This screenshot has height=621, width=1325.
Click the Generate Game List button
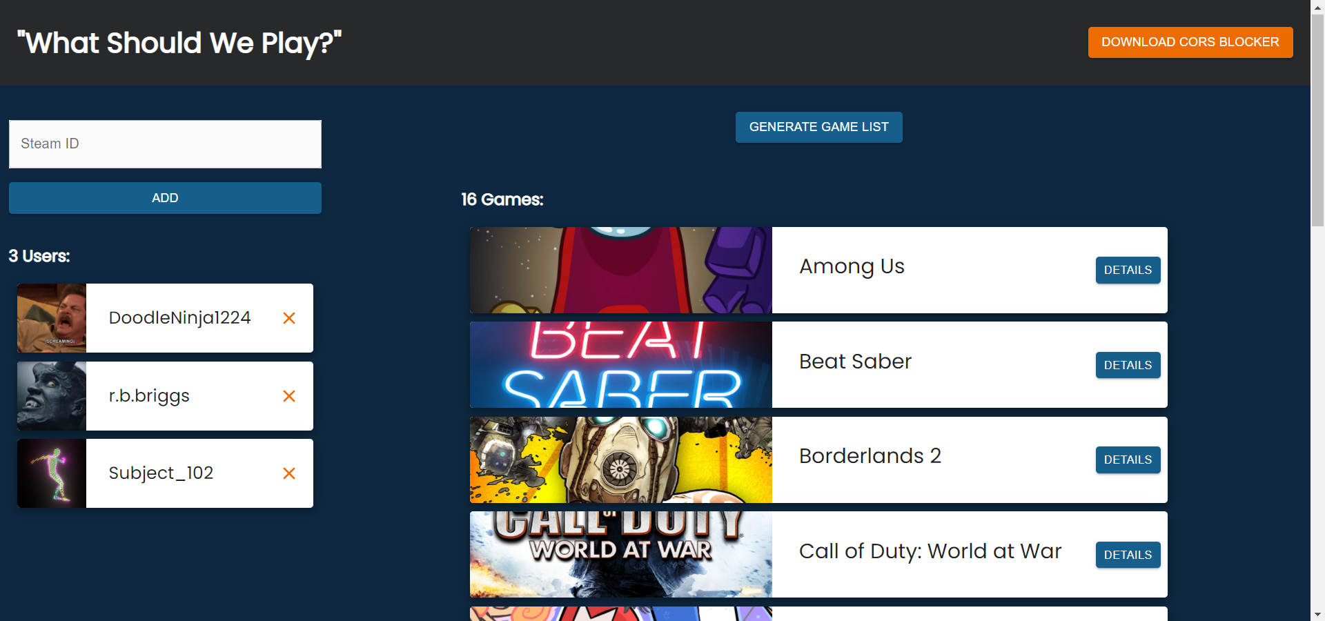(x=819, y=127)
